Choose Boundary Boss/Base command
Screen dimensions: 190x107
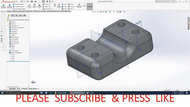(19, 9)
